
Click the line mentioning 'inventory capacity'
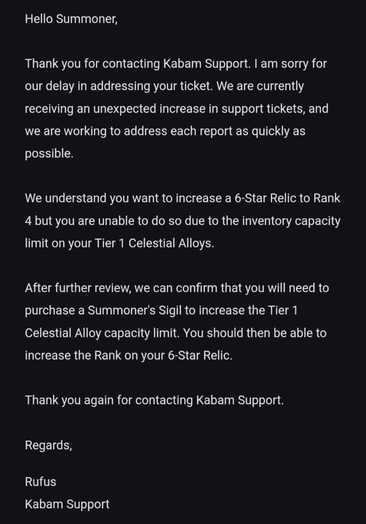coord(183,221)
